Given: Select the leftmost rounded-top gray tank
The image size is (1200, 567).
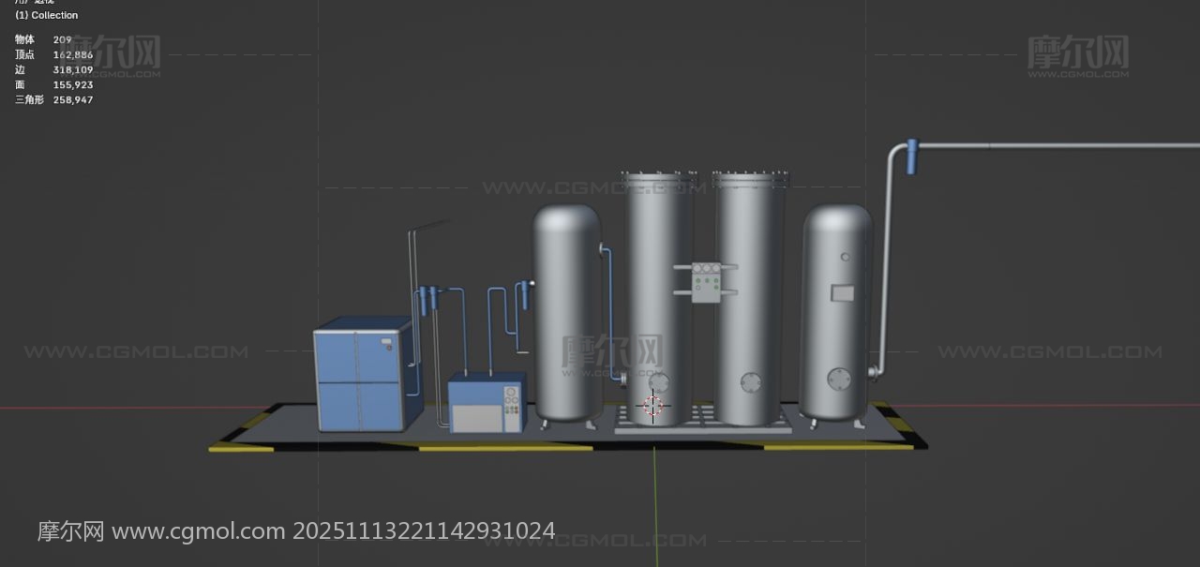Looking at the screenshot, I should 567,309.
